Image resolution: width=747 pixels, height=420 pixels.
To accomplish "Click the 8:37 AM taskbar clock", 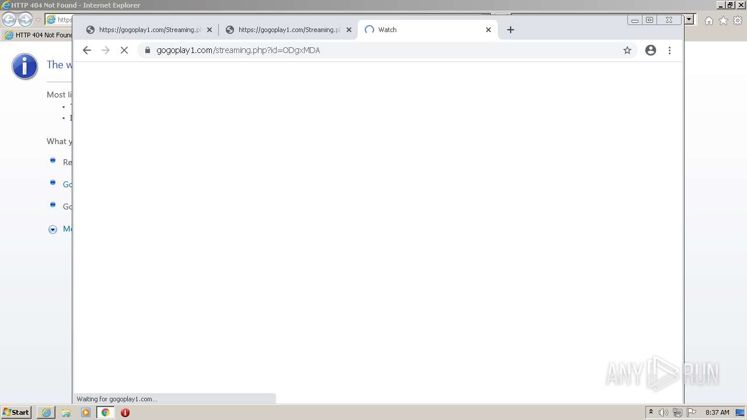I will tap(717, 412).
